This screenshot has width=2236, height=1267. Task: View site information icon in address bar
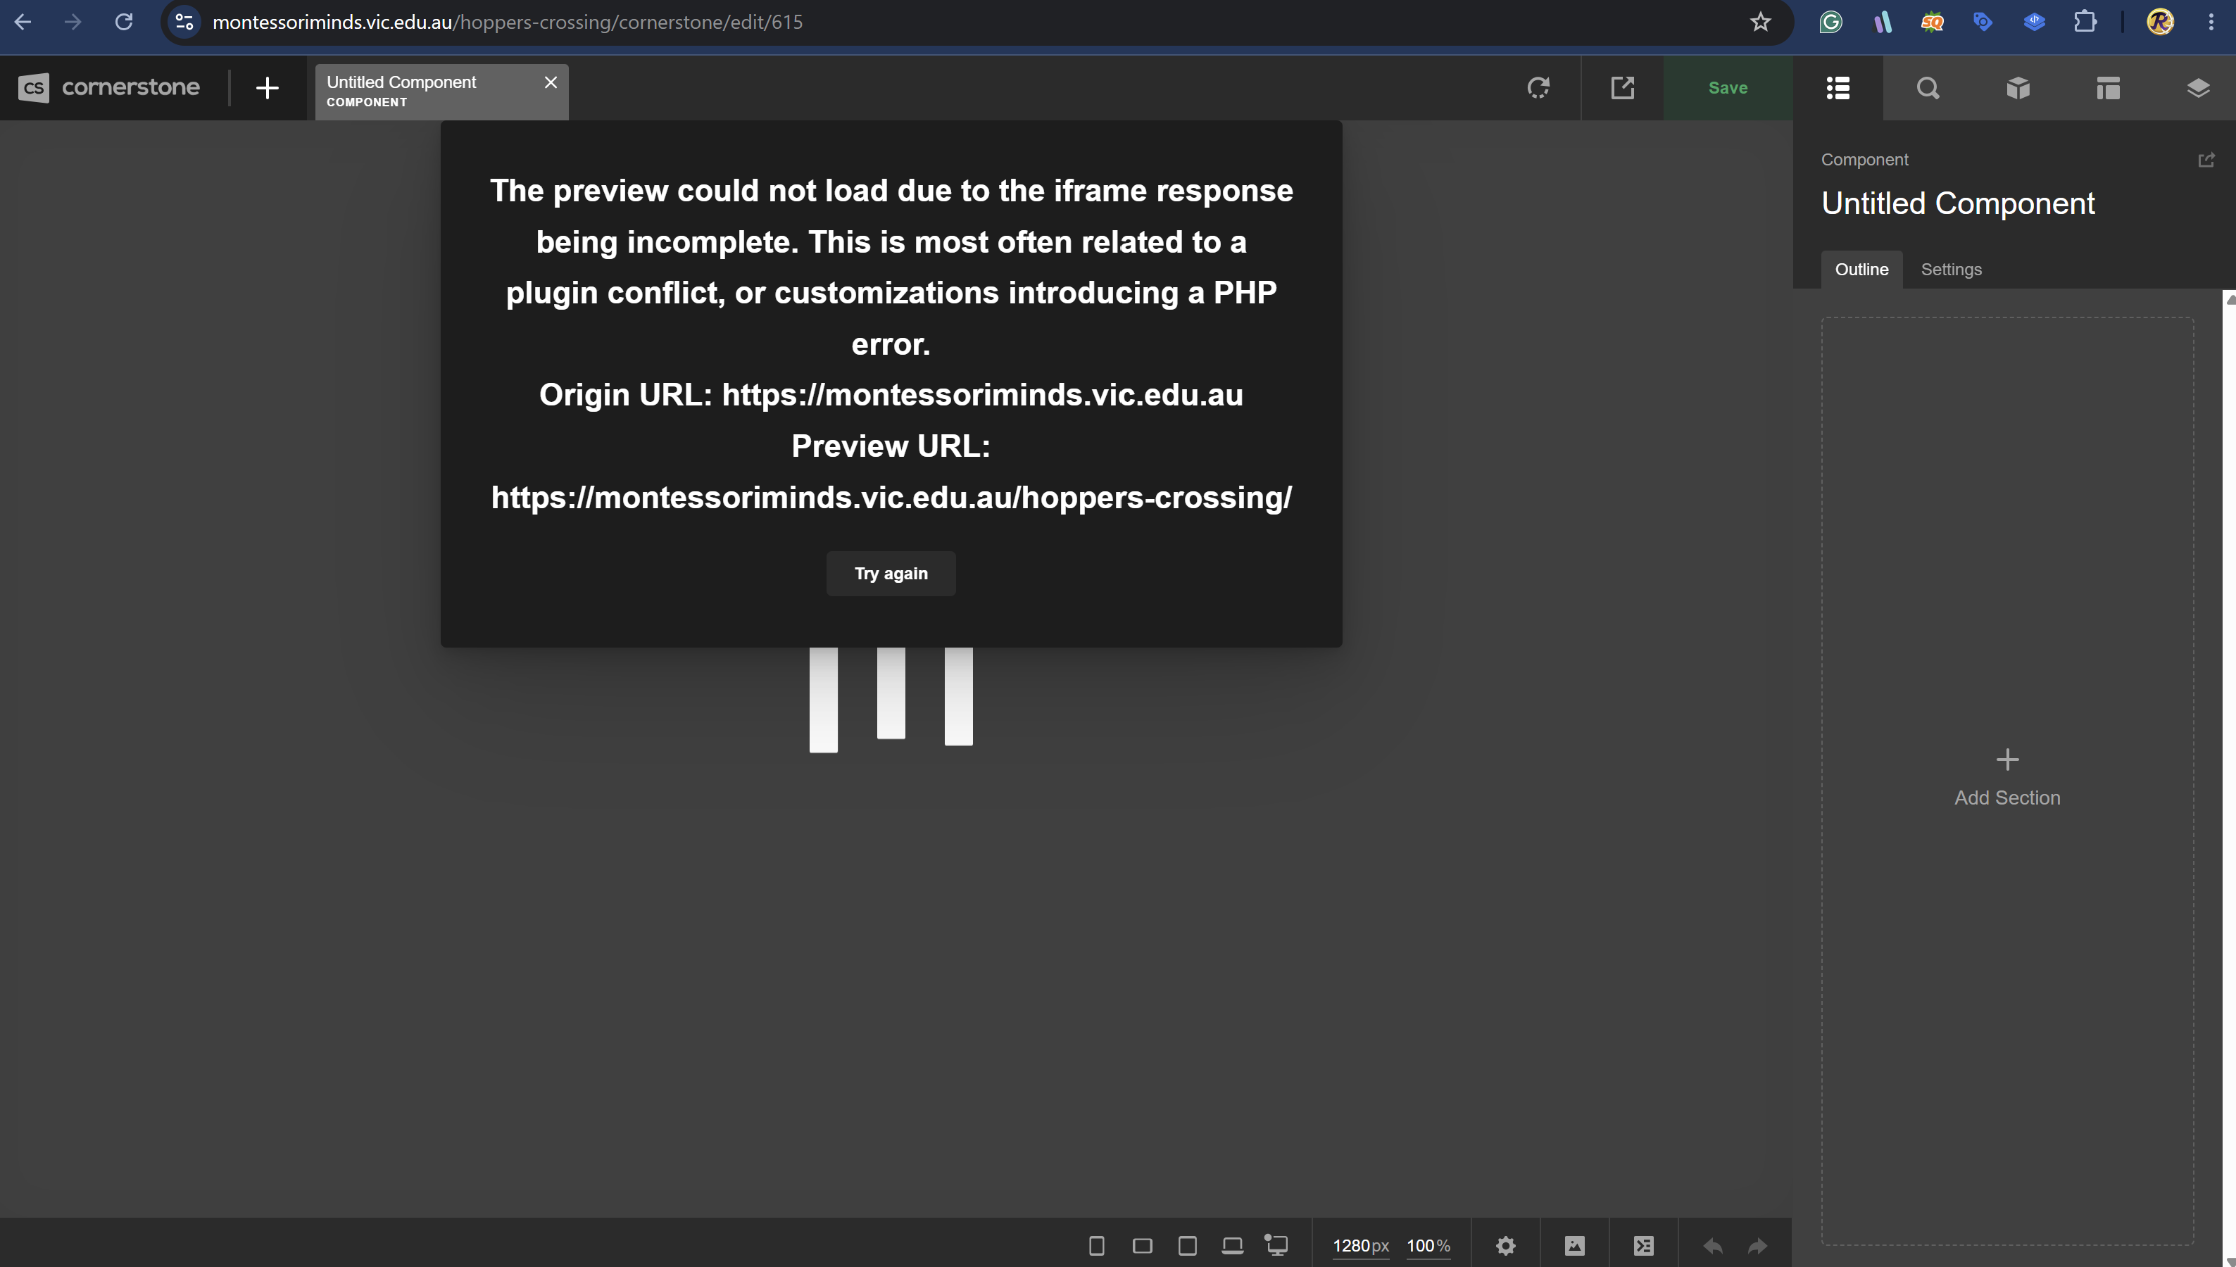pos(184,22)
